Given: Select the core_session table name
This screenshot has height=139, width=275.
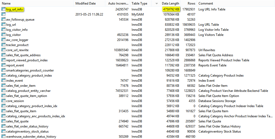Looking at the screenshot, I should (x=15, y=101).
